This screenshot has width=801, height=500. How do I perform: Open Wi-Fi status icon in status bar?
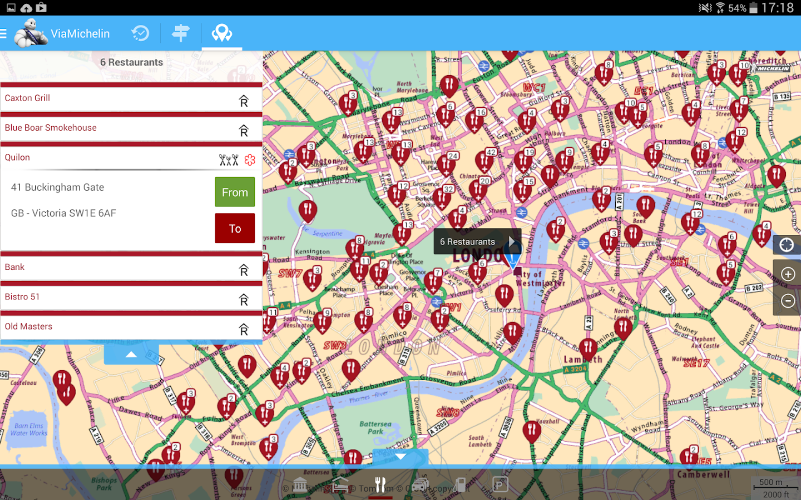[720, 8]
